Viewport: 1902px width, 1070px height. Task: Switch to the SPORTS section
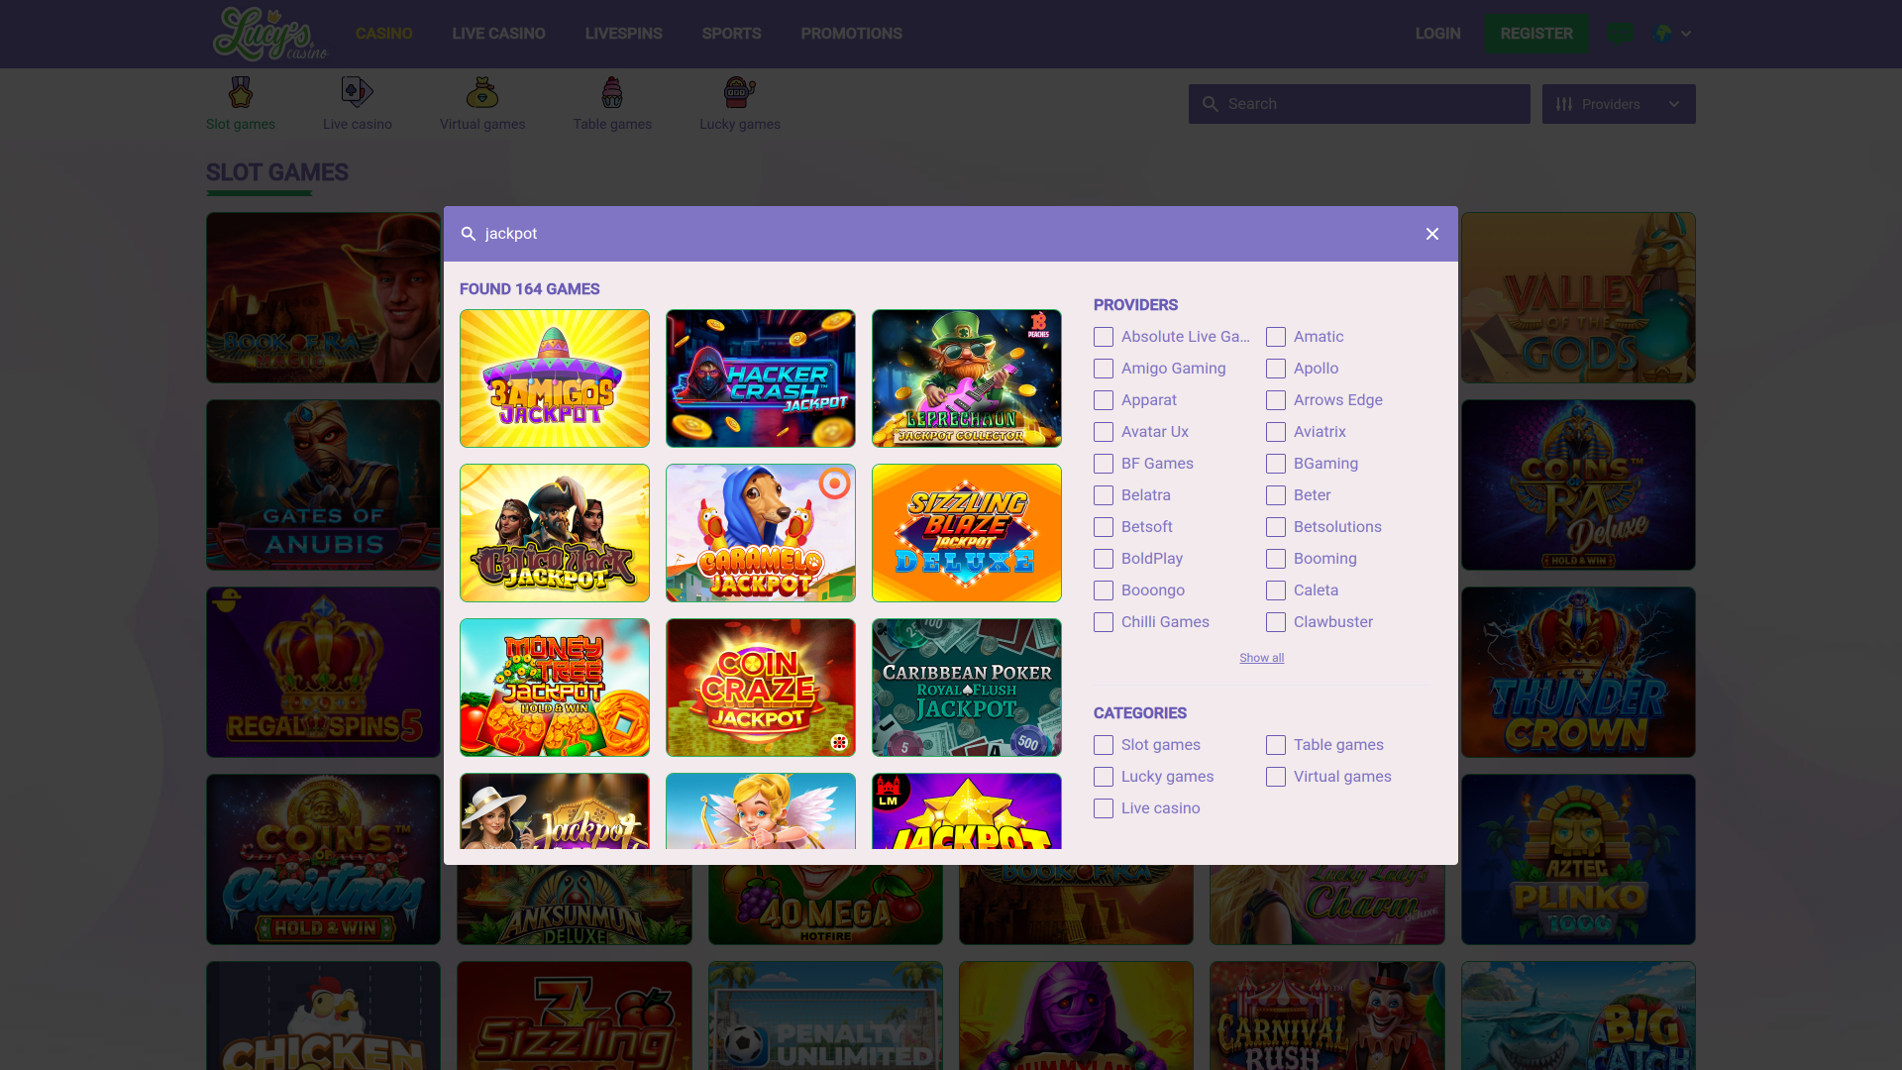tap(731, 33)
